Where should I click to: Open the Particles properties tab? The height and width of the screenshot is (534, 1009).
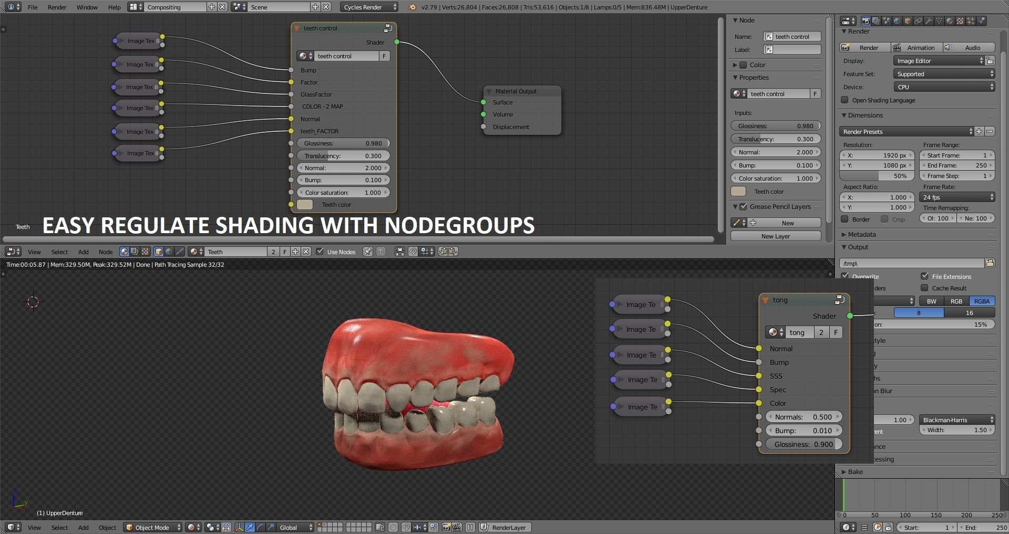point(971,21)
